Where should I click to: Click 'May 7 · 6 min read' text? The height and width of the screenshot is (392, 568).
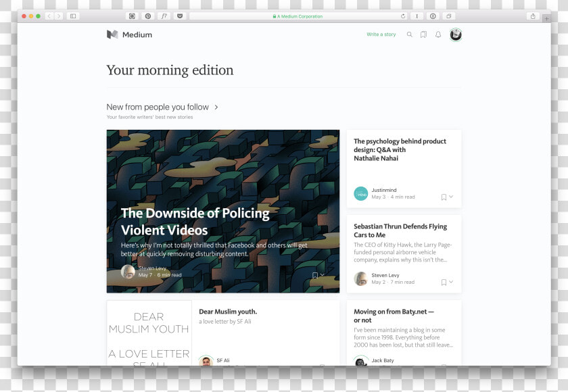(160, 275)
